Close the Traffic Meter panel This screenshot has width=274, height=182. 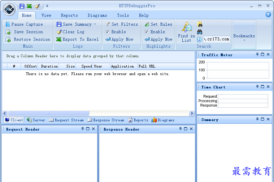pos(268,54)
